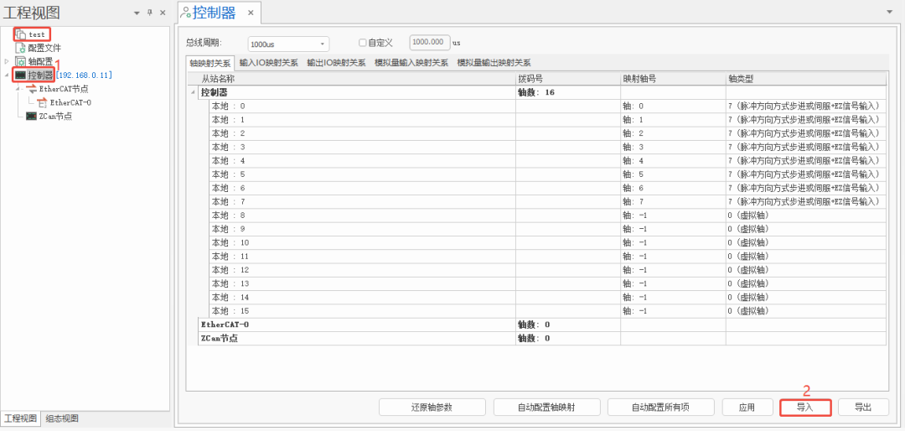
Task: Click the axis type cell of 本地 : 1
Action: tap(806, 120)
